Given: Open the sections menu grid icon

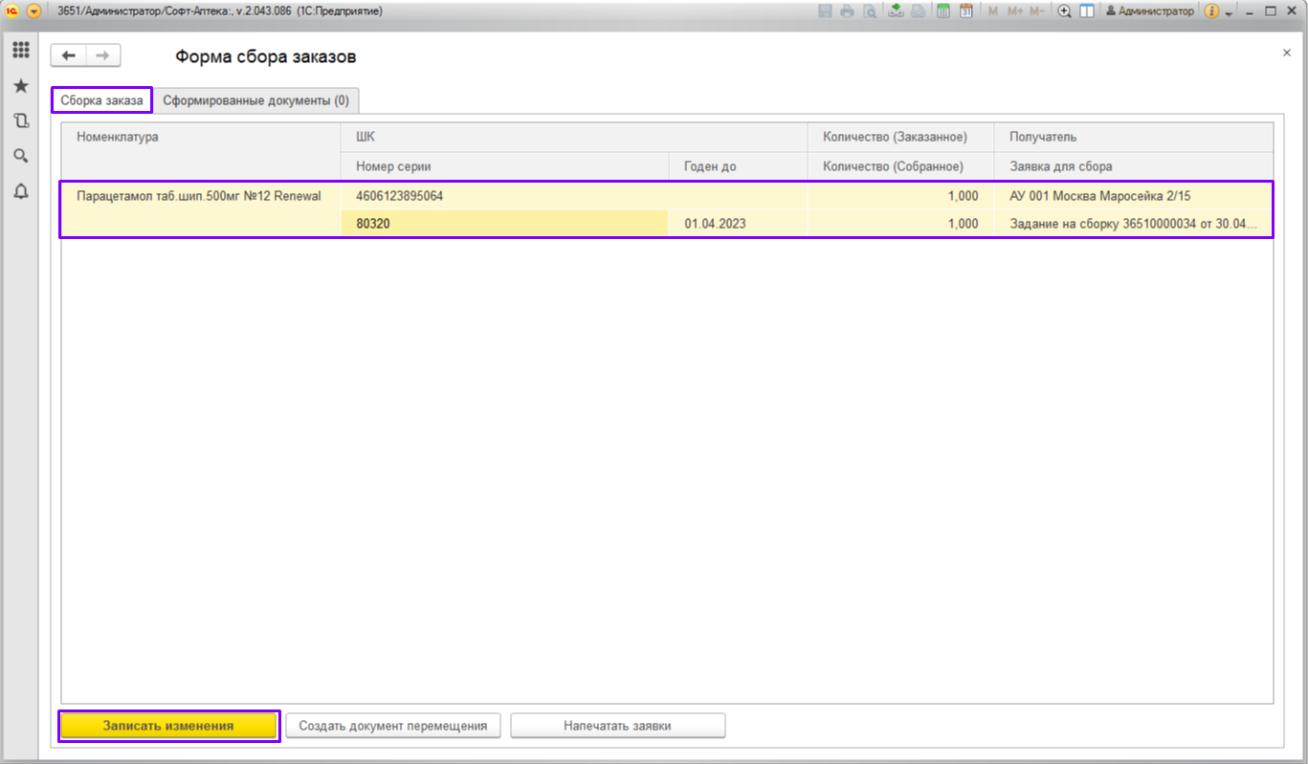Looking at the screenshot, I should click(20, 50).
